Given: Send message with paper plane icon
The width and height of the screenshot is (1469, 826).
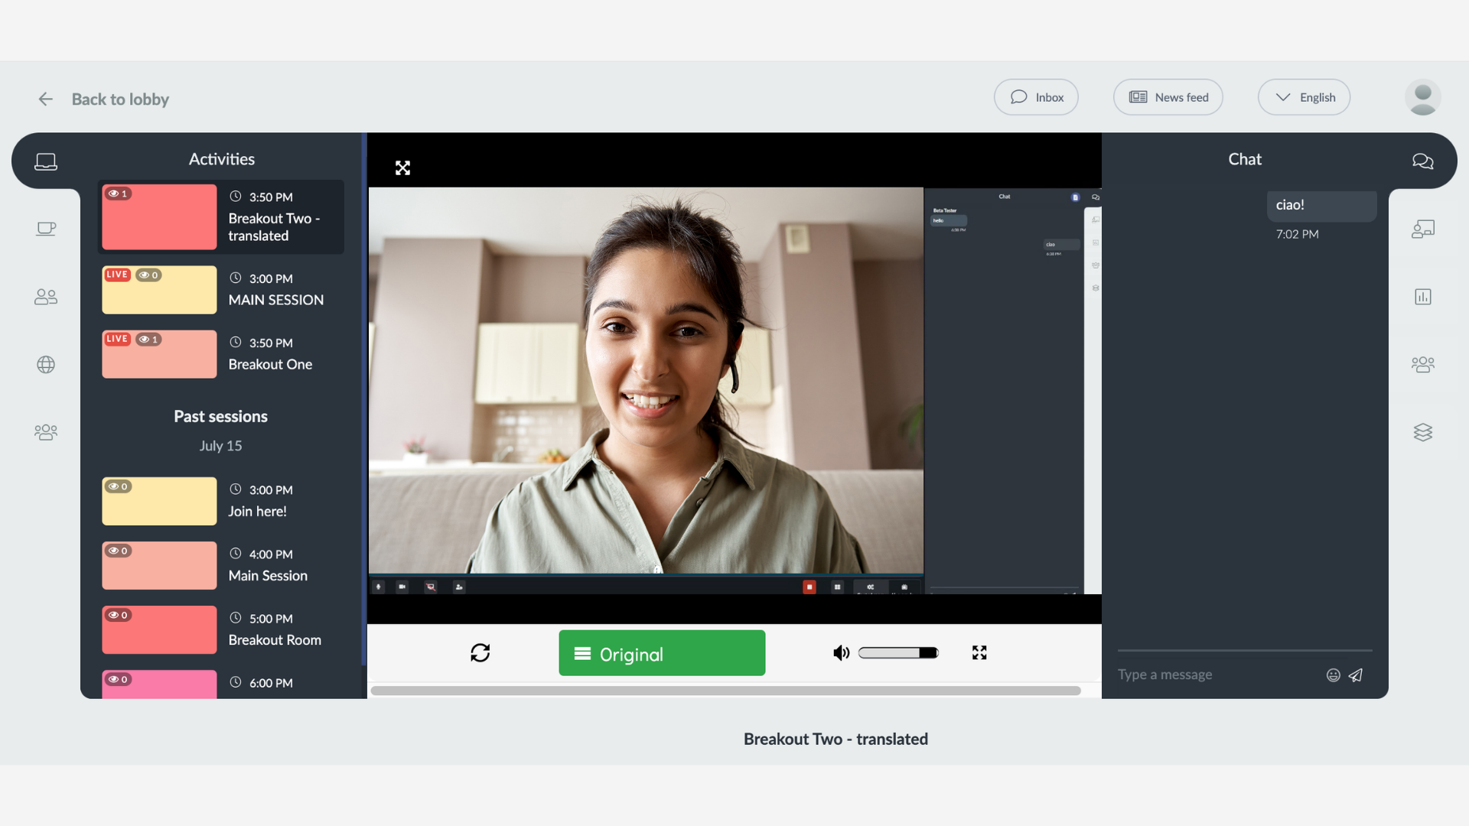Looking at the screenshot, I should 1356,675.
